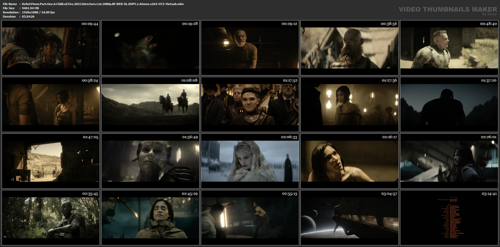Select the silhouette thumbnail at 01:37:20
This screenshot has height=247, width=500.
(449, 104)
